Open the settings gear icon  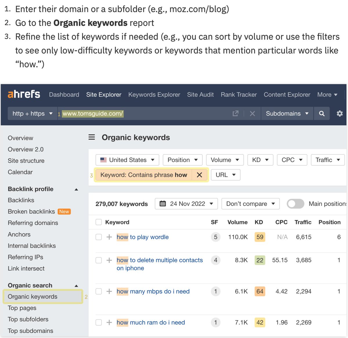click(x=340, y=113)
